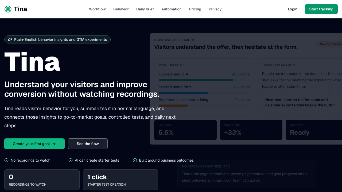Click the arrow icon on Create your first goal
The height and width of the screenshot is (192, 342).
click(54, 144)
